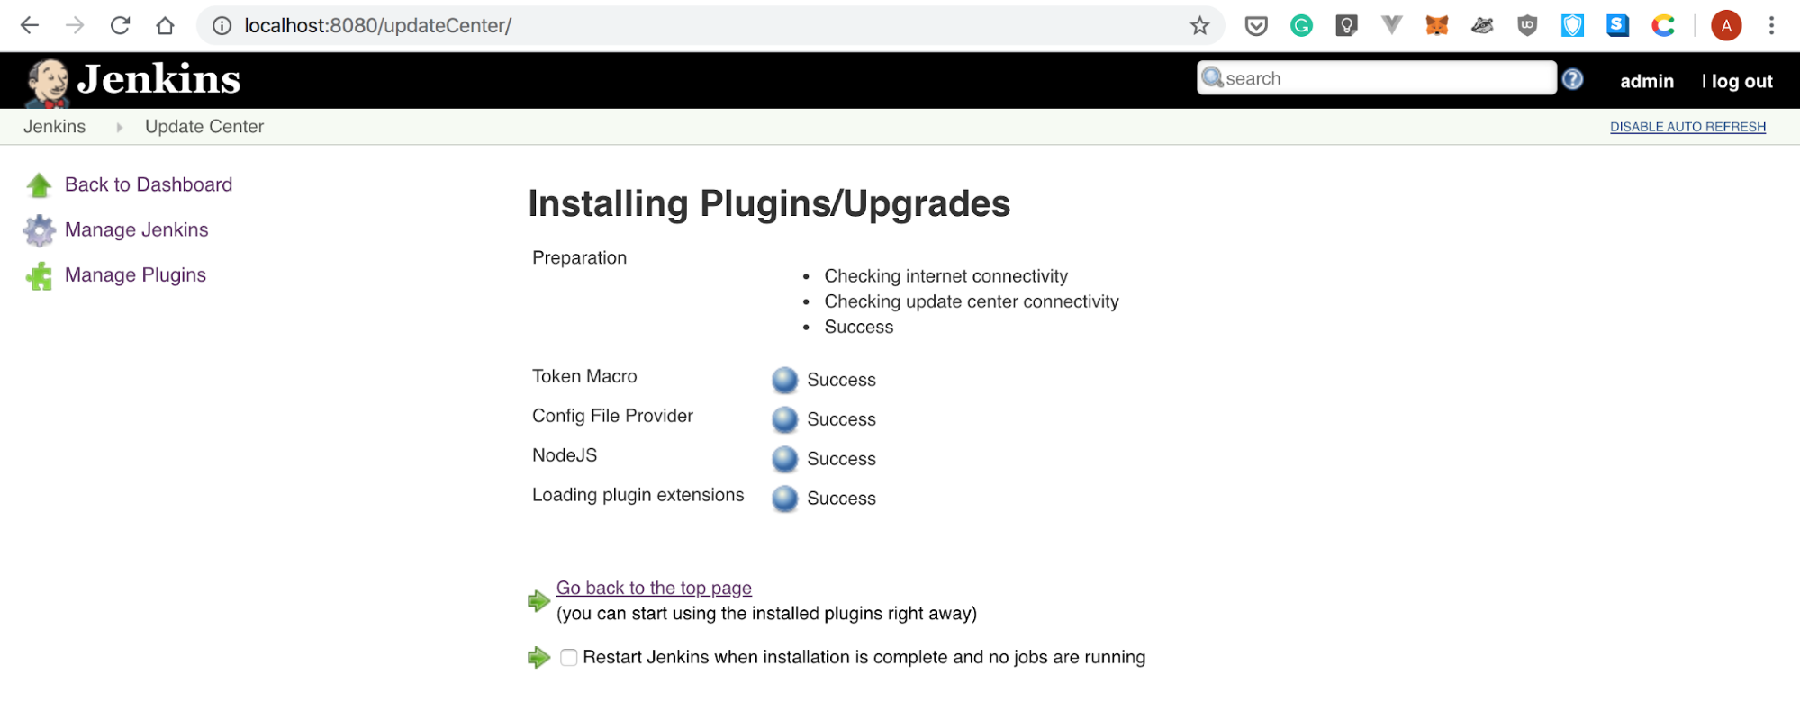
Task: Open the blue S extension icon
Action: tap(1618, 25)
